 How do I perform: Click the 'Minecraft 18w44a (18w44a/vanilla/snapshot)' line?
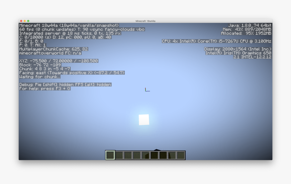69,25
